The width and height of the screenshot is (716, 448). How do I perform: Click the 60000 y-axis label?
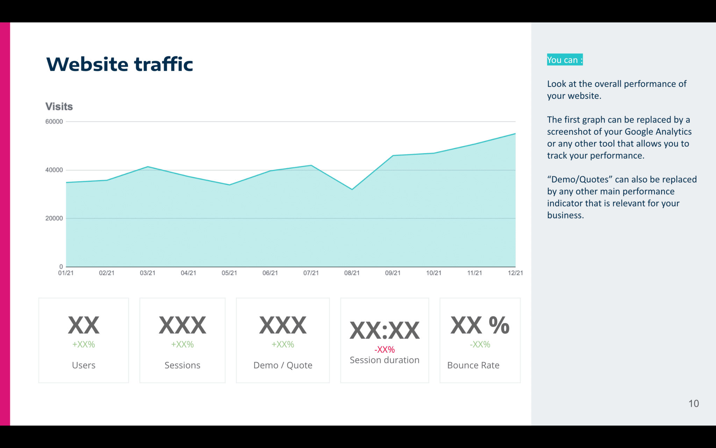click(x=54, y=121)
